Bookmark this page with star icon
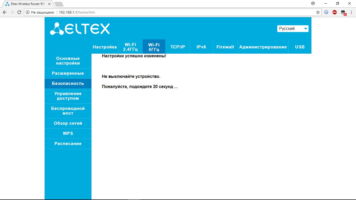 coord(318,12)
